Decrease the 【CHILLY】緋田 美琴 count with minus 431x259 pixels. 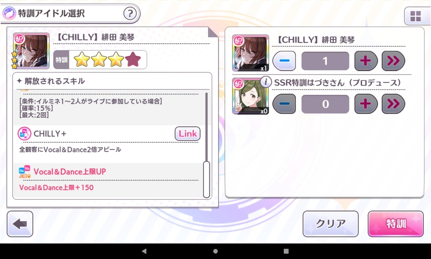284,61
